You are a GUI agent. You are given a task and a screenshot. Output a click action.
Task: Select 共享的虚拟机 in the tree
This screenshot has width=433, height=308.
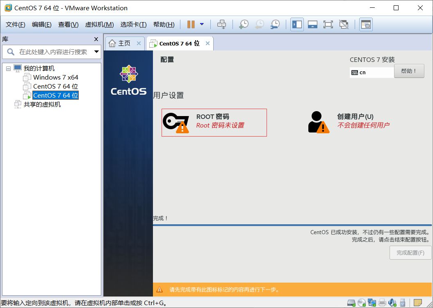pyautogui.click(x=42, y=105)
